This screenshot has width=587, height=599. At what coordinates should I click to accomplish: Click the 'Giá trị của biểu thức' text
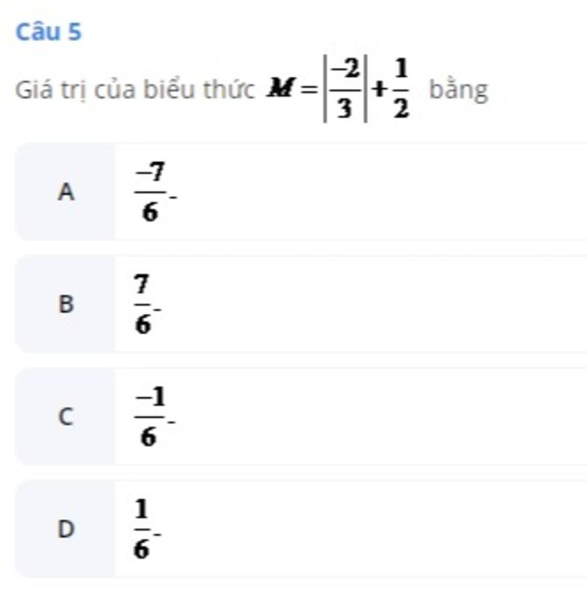coord(135,90)
